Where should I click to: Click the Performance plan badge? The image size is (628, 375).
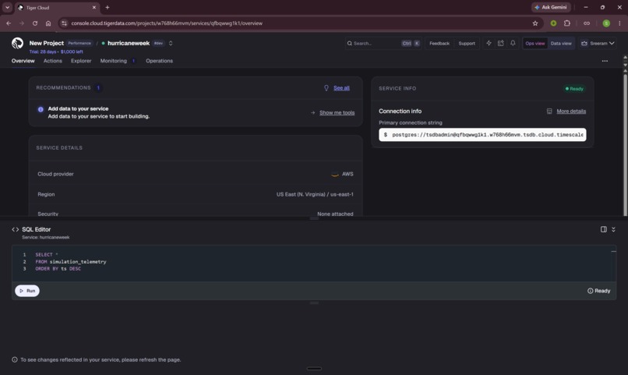click(x=79, y=43)
